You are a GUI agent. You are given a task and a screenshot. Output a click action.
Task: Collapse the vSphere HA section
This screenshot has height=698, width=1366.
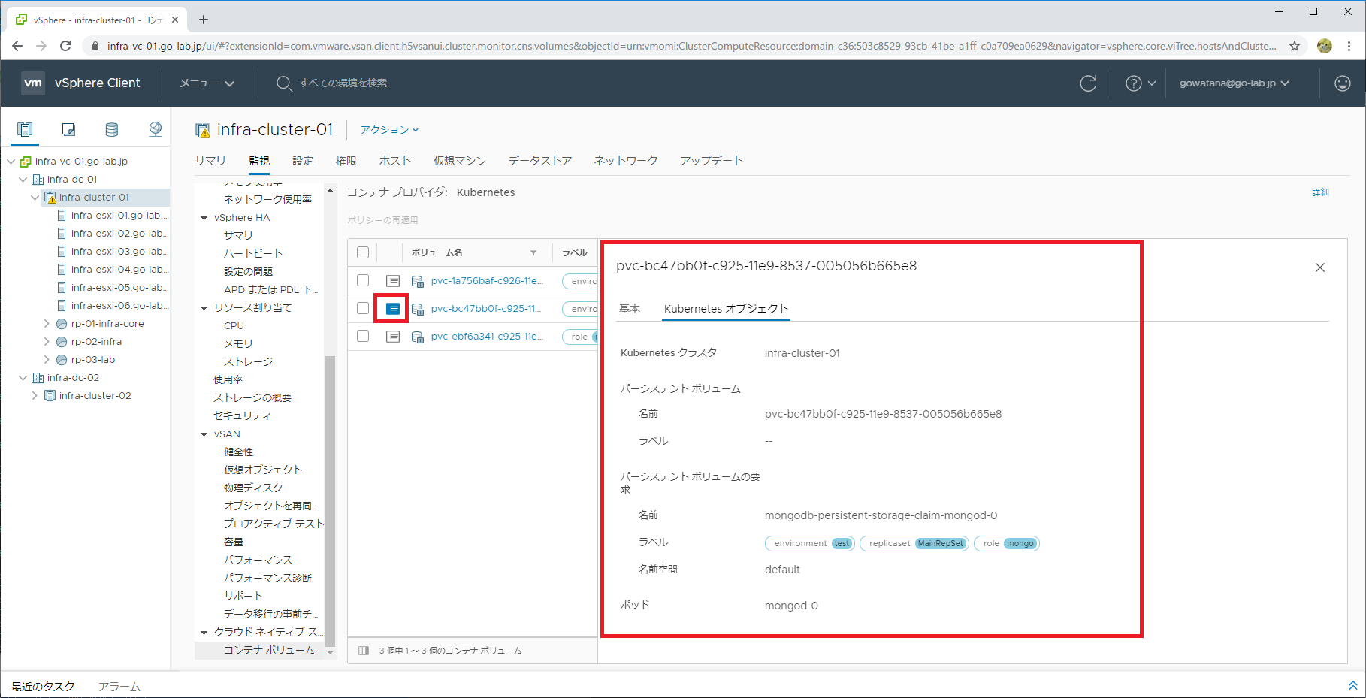coord(204,218)
